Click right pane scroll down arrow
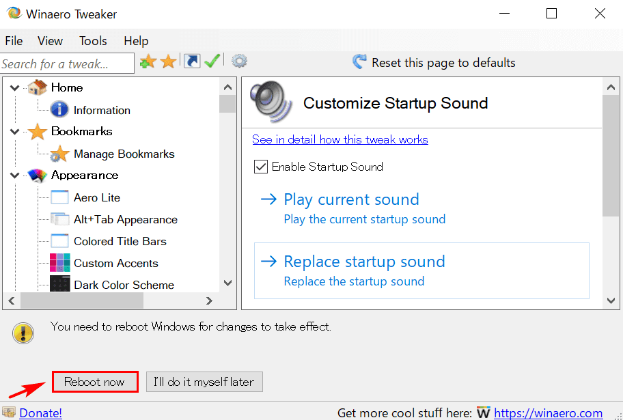This screenshot has height=420, width=623. click(x=611, y=300)
